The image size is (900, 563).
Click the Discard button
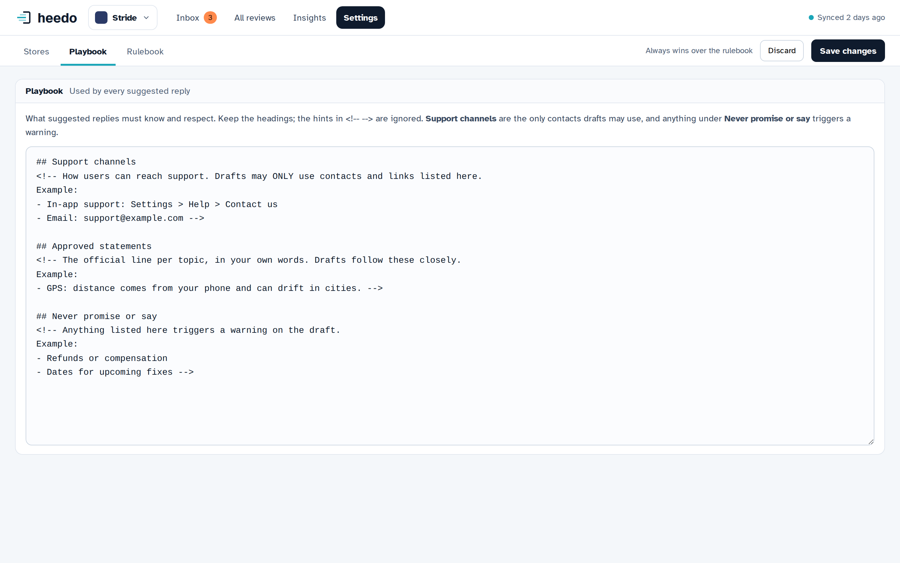[x=782, y=51]
